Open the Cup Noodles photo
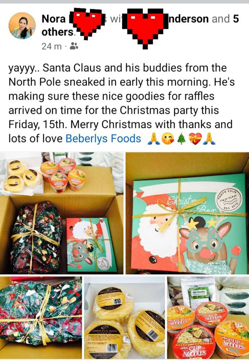Viewport: 249px width, 362px height. tap(208, 318)
